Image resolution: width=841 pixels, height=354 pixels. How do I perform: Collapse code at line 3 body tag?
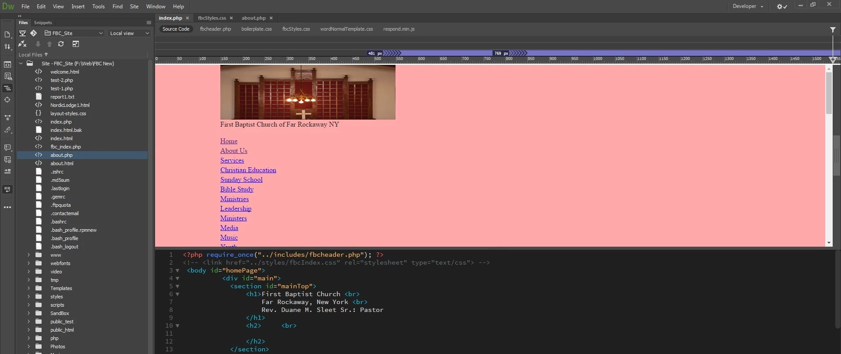point(177,271)
